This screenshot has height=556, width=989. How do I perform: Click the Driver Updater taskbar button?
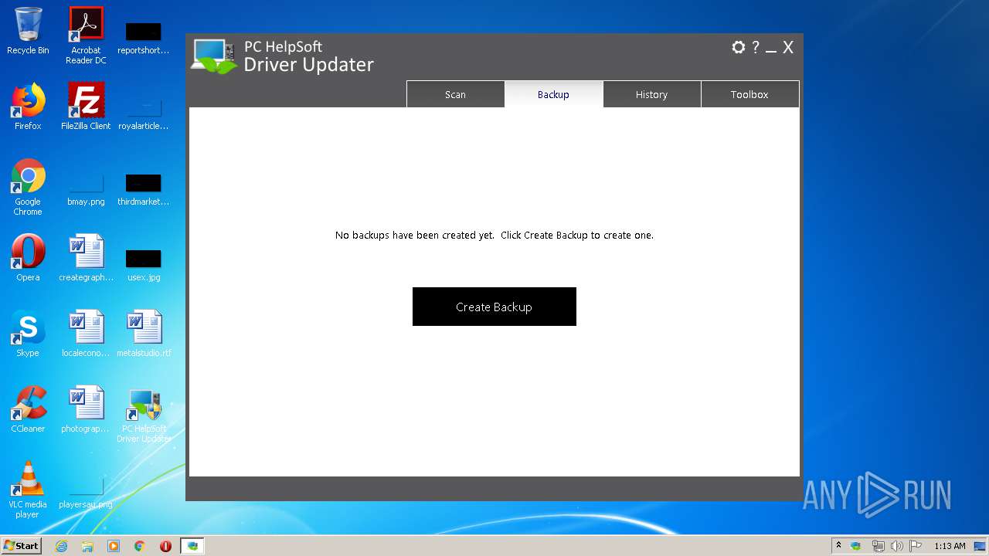click(192, 546)
